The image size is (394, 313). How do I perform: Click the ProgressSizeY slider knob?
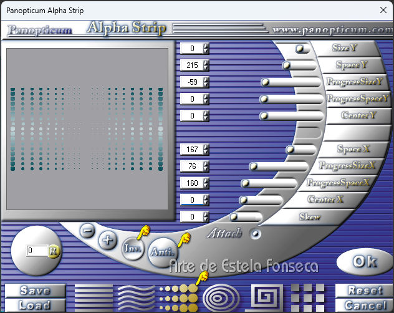point(265,82)
